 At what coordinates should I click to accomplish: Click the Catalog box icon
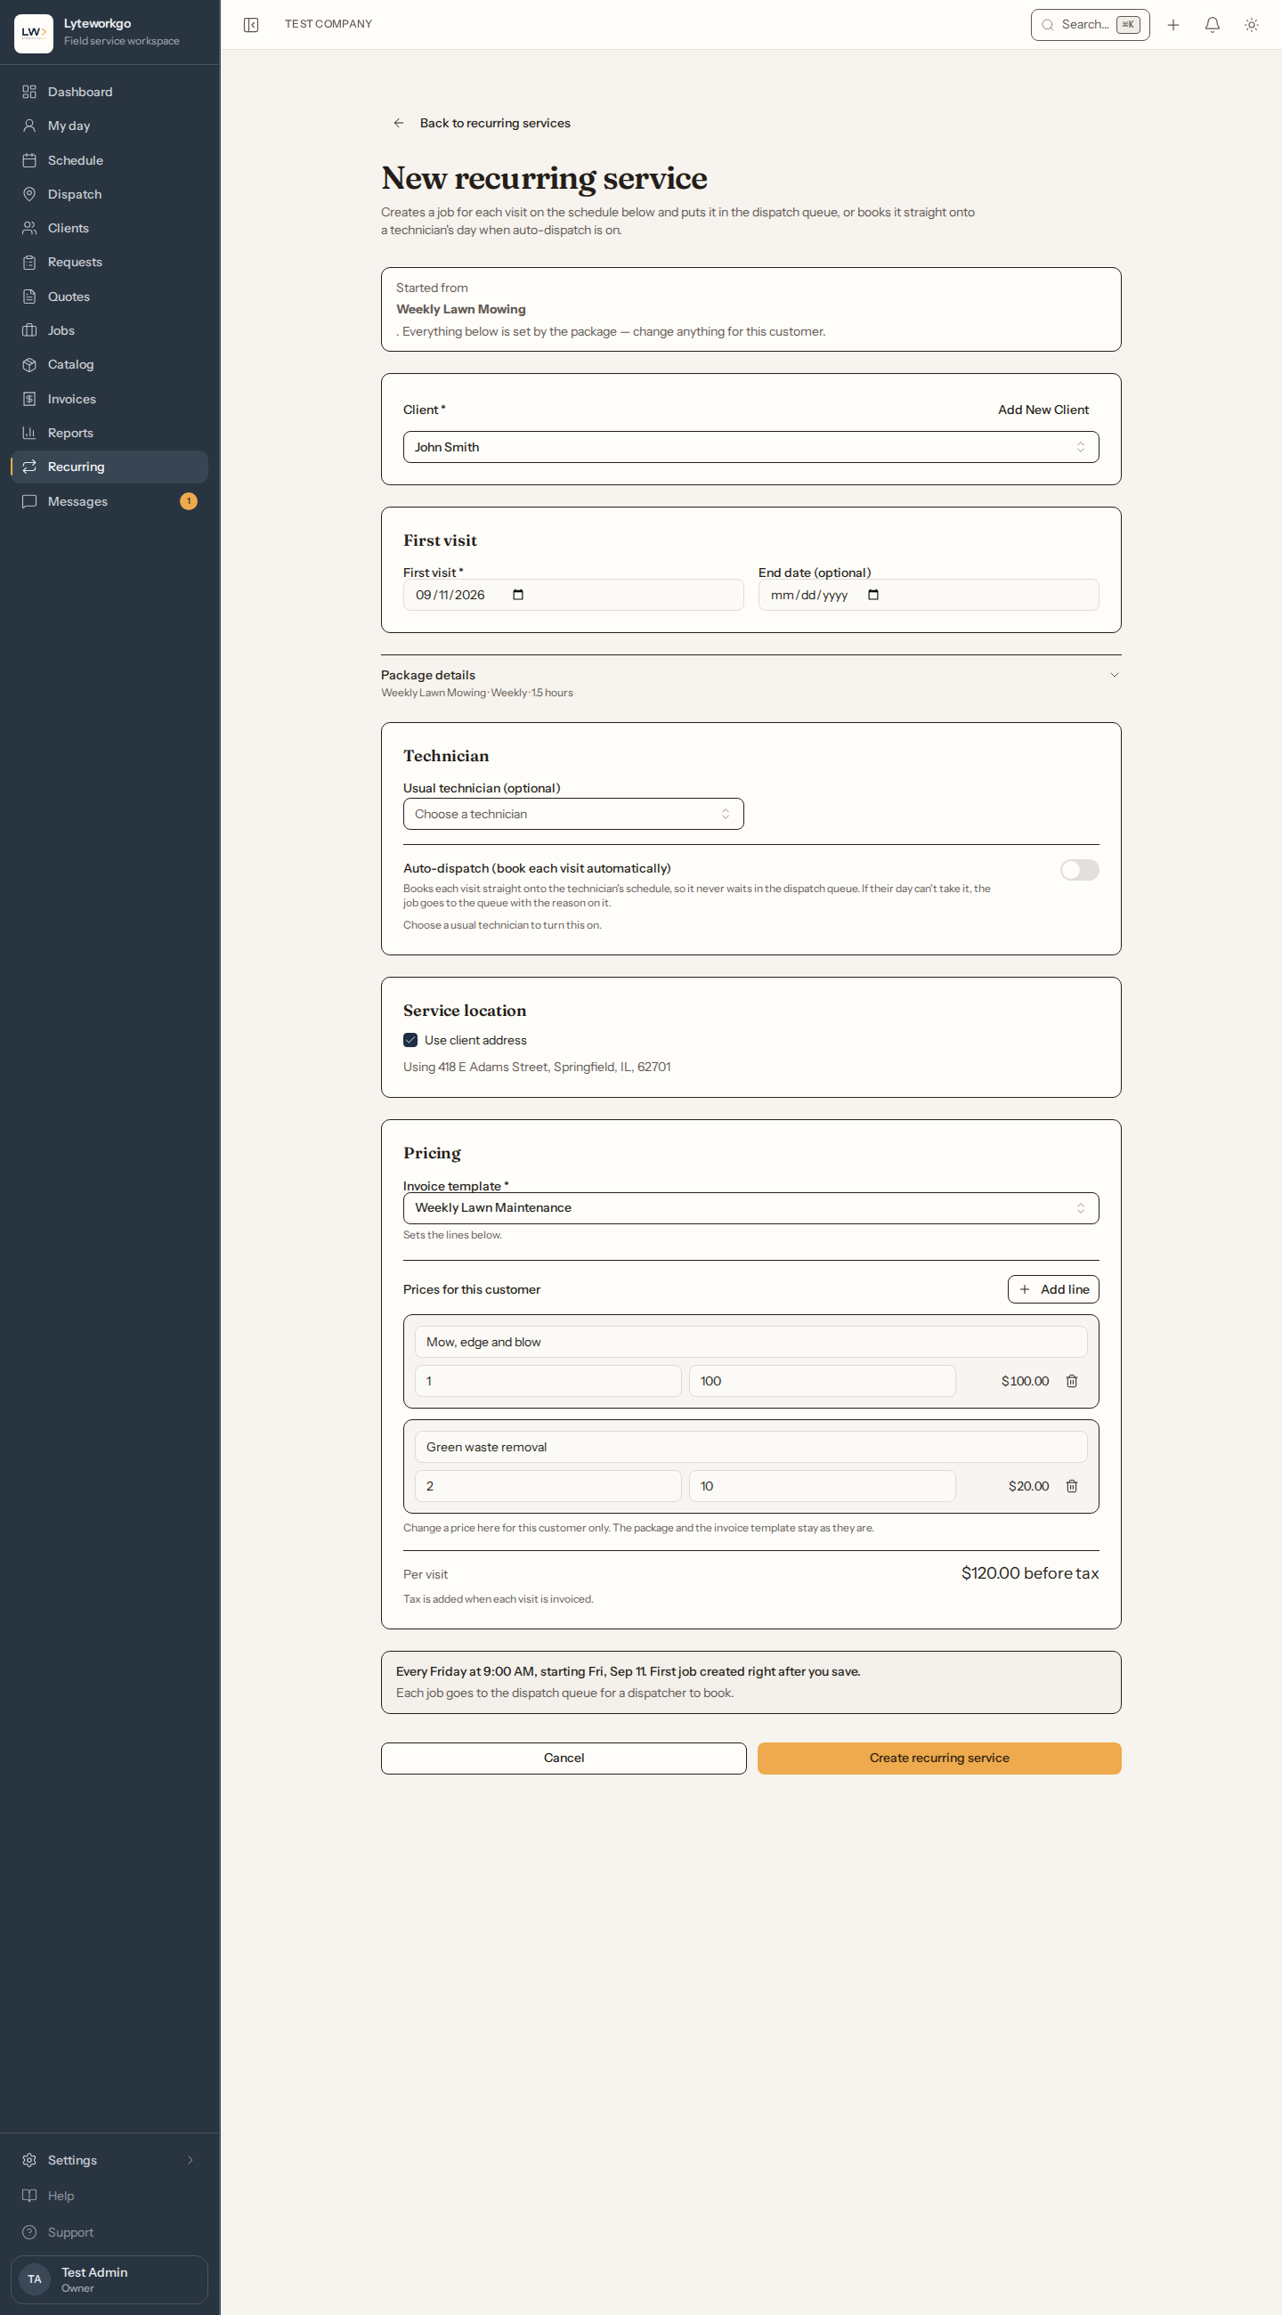click(x=29, y=364)
